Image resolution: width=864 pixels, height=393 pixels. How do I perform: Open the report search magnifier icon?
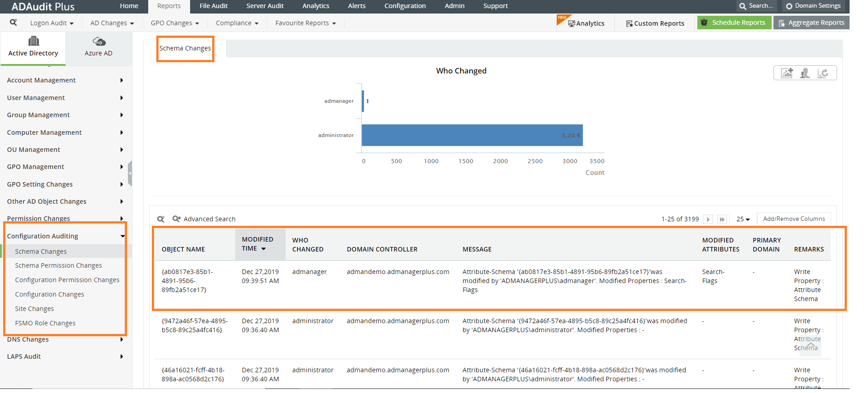pos(14,22)
